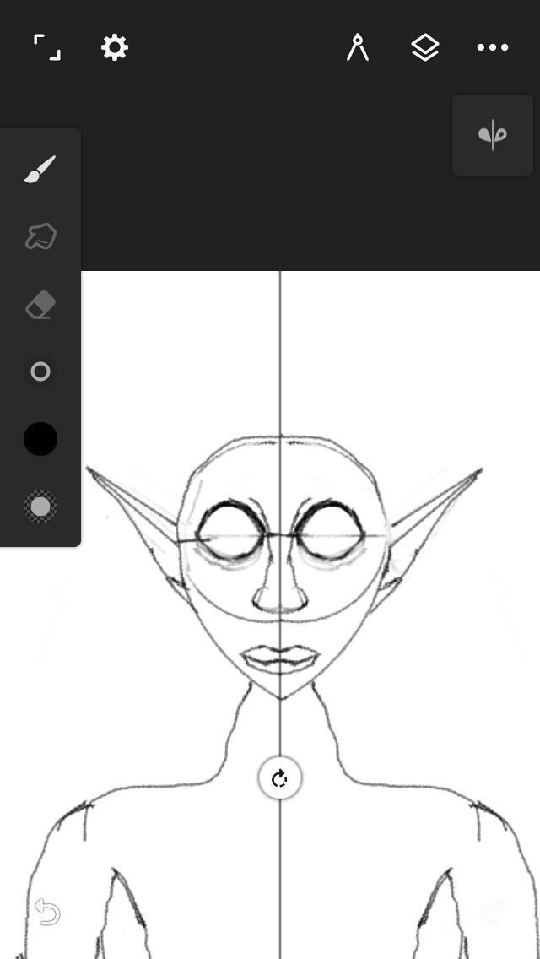Open the three-dot more options menu
This screenshot has width=540, height=959.
point(492,47)
